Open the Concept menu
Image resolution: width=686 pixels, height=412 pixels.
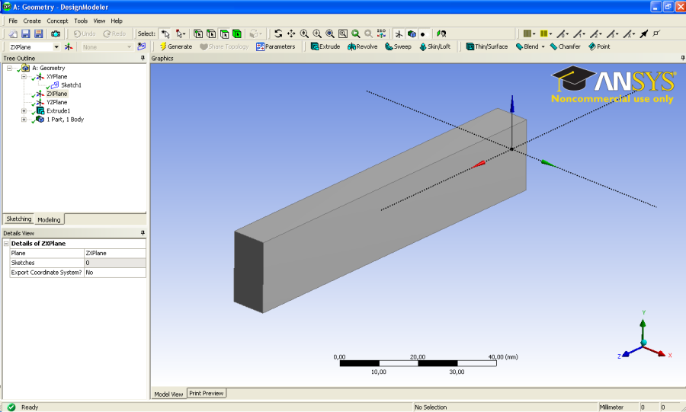coord(57,21)
